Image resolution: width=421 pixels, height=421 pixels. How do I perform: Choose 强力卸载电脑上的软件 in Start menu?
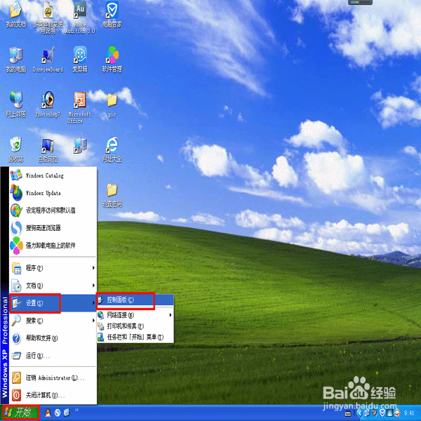tap(53, 246)
